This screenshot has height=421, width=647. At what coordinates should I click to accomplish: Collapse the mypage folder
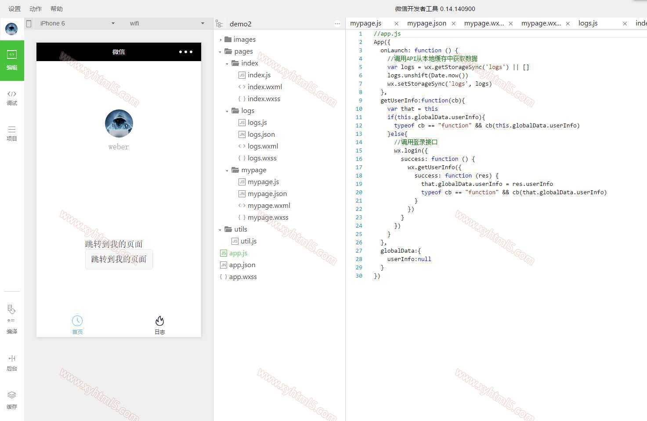pyautogui.click(x=227, y=170)
